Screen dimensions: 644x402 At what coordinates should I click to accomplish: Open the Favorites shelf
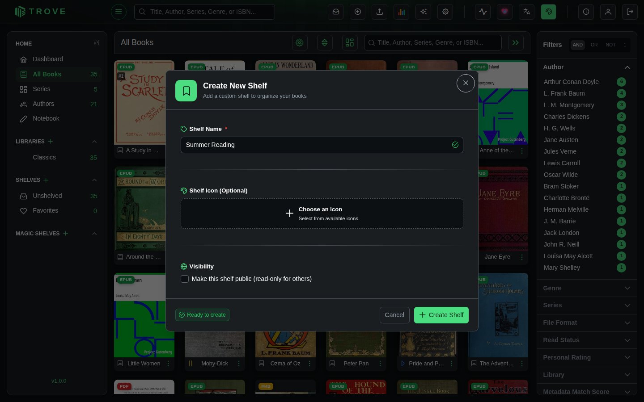click(59, 210)
